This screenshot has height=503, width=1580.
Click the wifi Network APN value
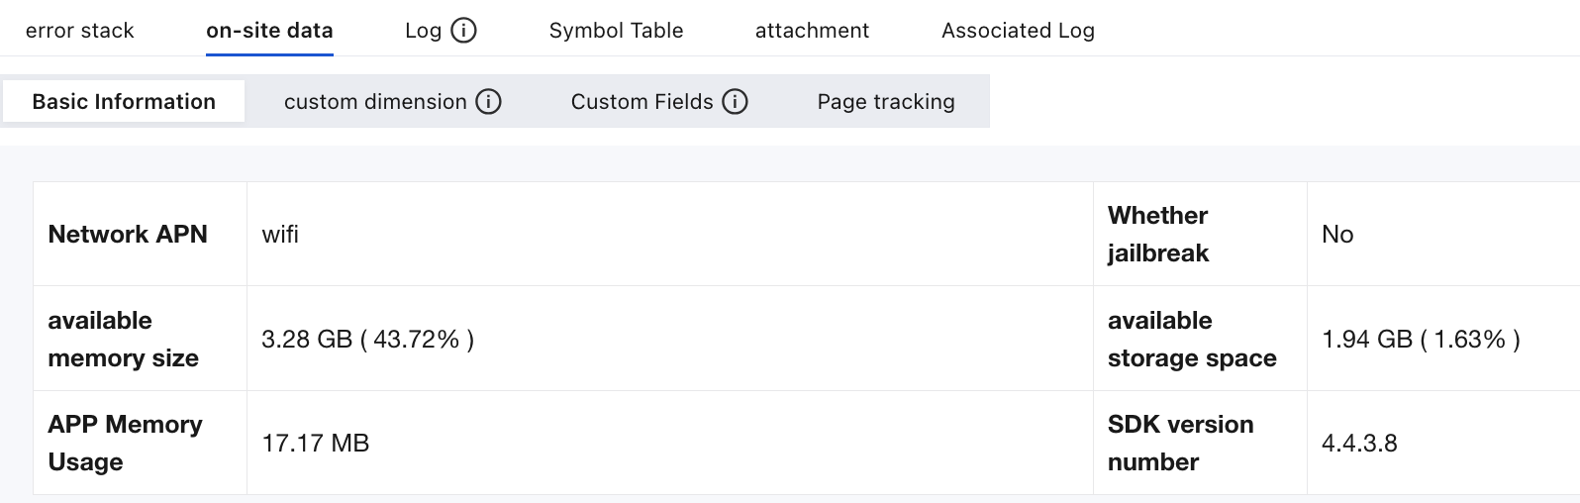coord(280,235)
